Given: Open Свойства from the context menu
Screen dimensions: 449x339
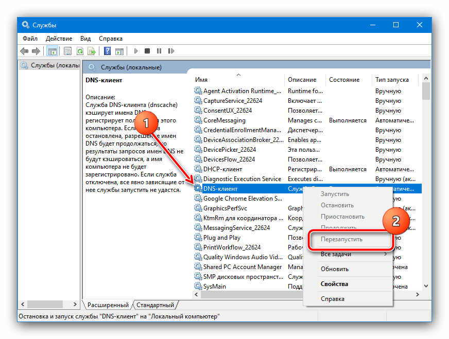Looking at the screenshot, I should [x=348, y=284].
